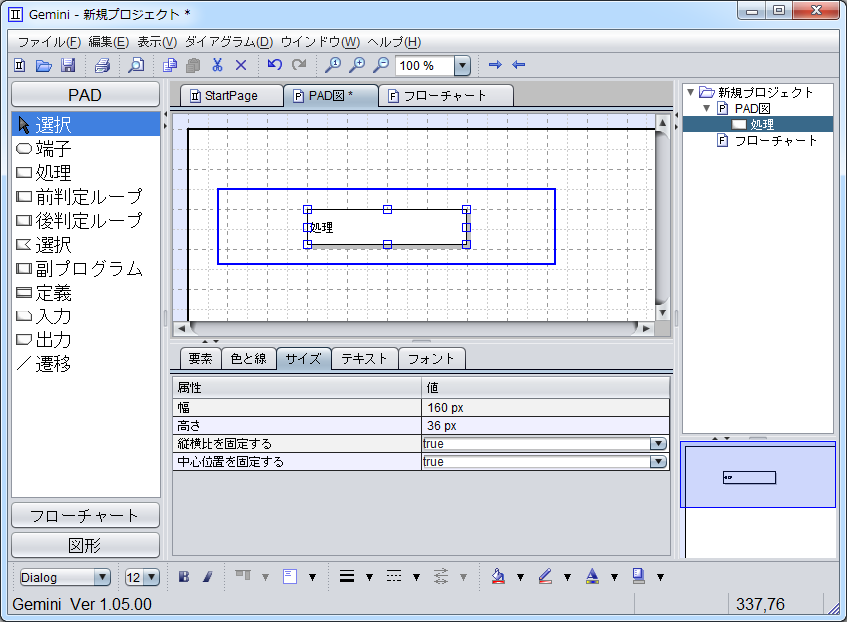The width and height of the screenshot is (847, 622).
Task: Click the new project toolbar icon
Action: click(x=19, y=65)
